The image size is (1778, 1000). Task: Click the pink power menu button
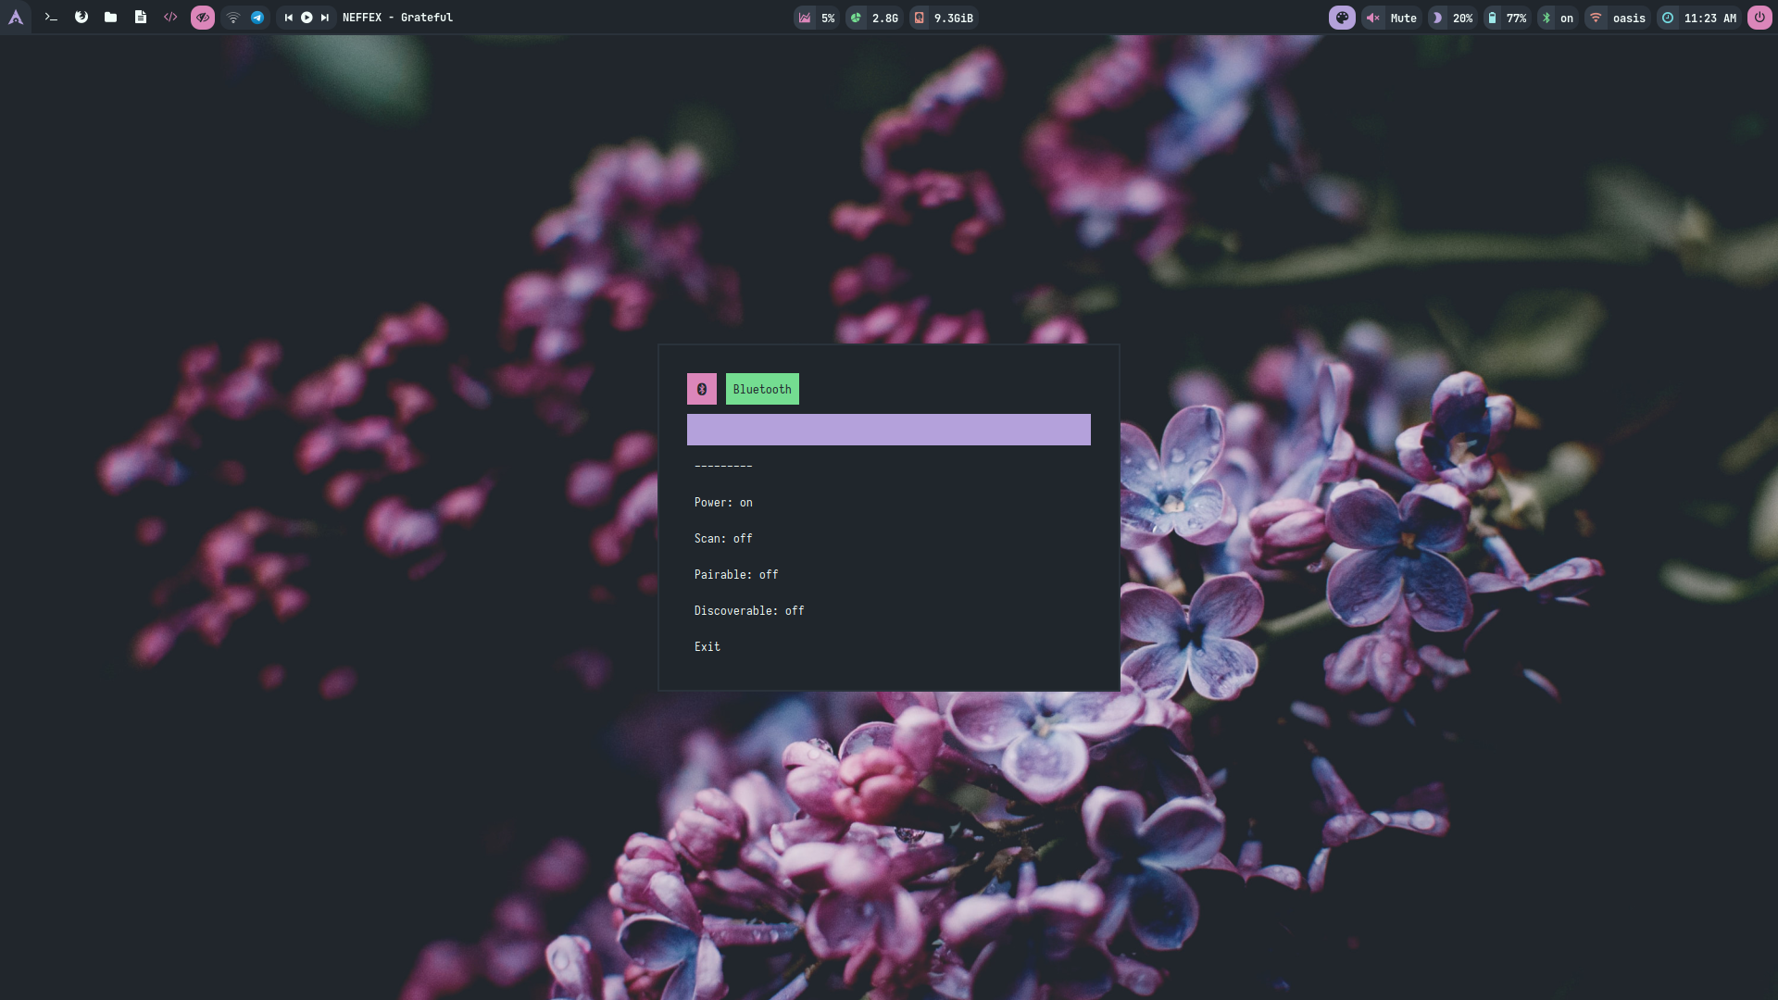[1759, 18]
